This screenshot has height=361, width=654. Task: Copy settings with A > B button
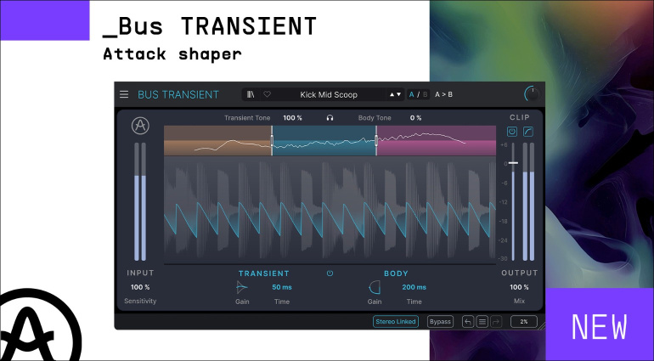444,94
